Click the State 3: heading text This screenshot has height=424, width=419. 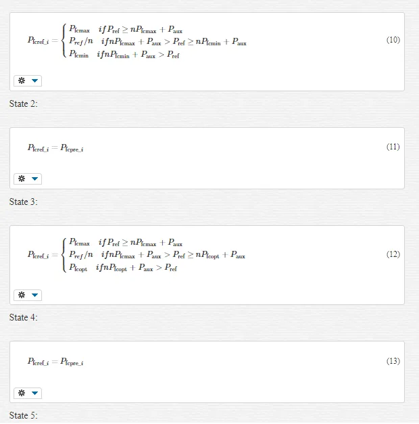click(x=24, y=202)
